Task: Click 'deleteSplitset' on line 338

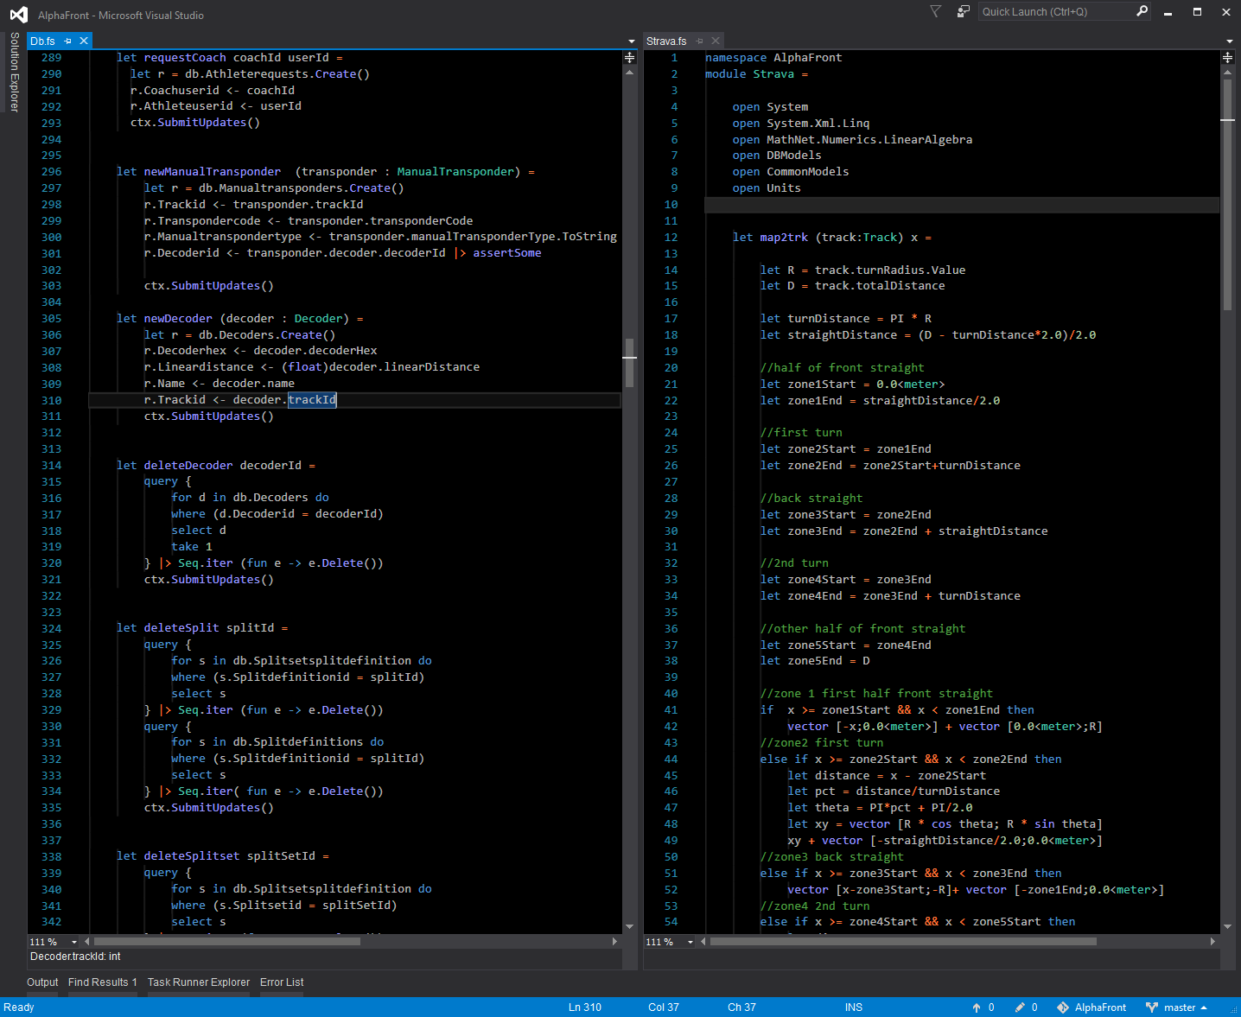Action: click(x=192, y=856)
